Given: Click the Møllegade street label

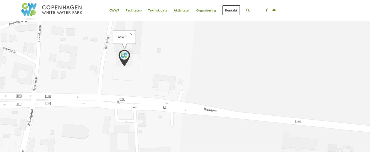Looking at the screenshot, I should pos(31,118).
